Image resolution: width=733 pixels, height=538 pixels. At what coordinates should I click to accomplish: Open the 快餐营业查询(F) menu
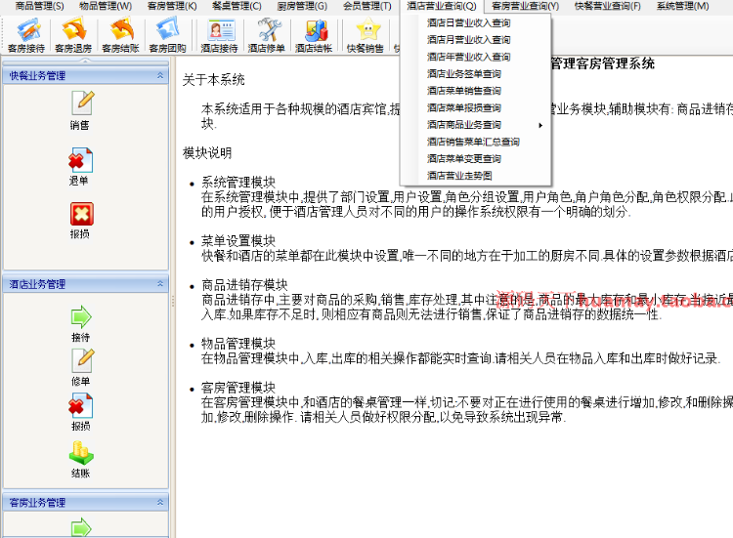tap(607, 6)
